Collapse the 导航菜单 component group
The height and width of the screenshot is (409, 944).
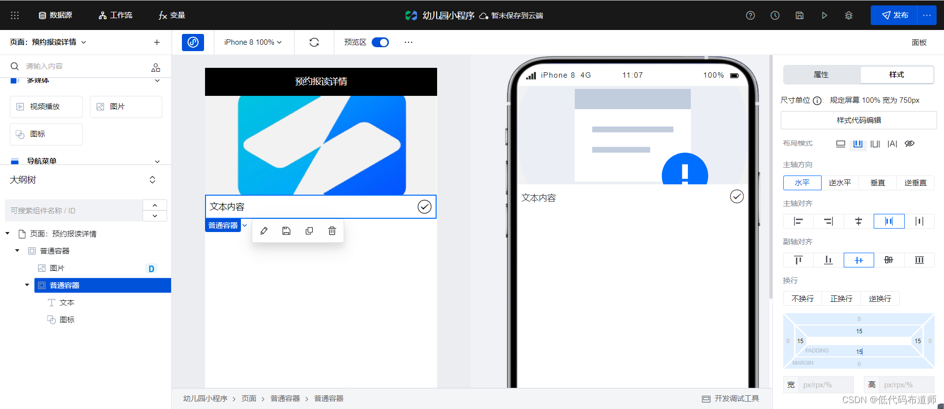tap(157, 161)
